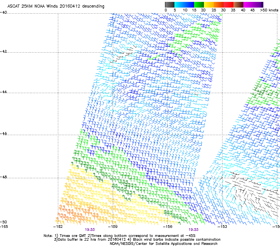The height and width of the screenshot is (246, 280).
Task: Click the NOAA/NESDIS Center credit line
Action: pyautogui.click(x=163, y=244)
